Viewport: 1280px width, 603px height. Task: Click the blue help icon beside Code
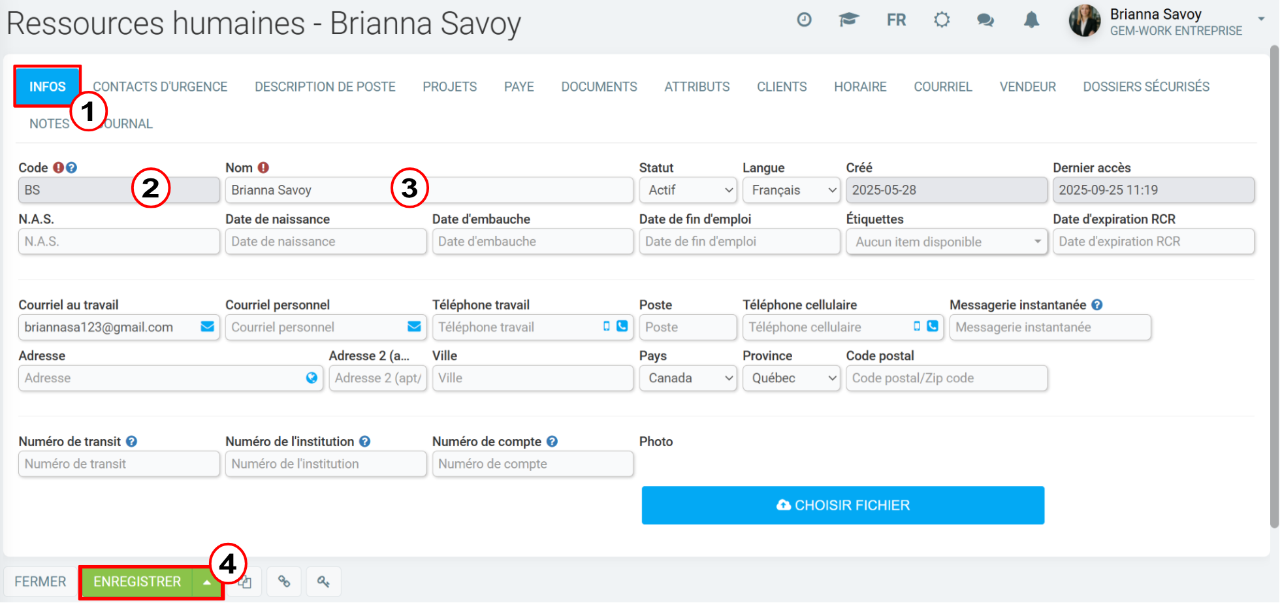point(71,168)
